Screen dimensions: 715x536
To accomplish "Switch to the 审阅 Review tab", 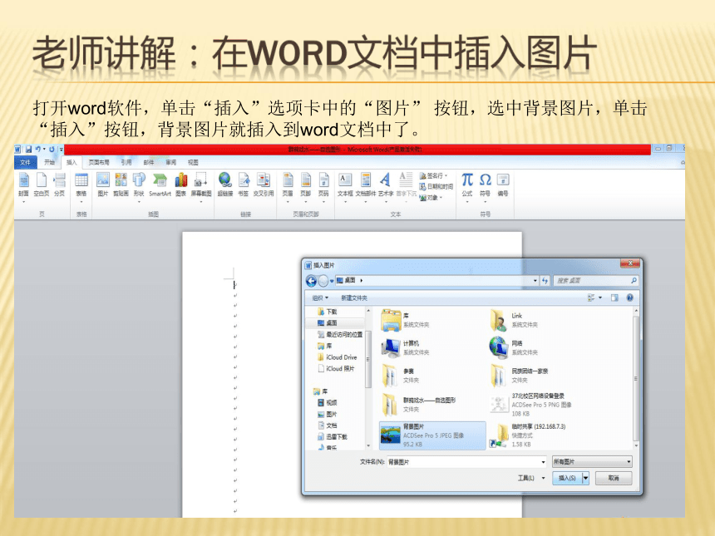I will 171,162.
